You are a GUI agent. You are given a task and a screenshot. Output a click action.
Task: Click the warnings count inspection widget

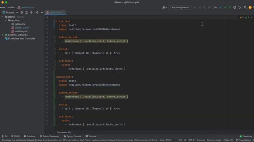242,17
